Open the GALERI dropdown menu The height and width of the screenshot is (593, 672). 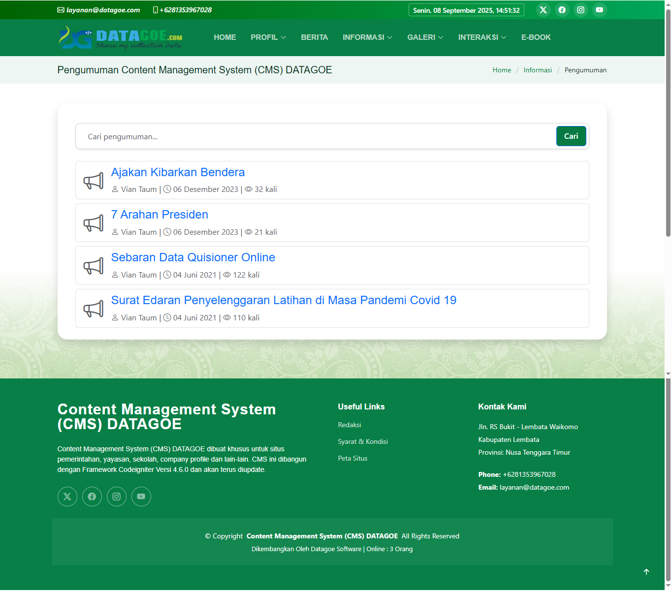point(425,37)
